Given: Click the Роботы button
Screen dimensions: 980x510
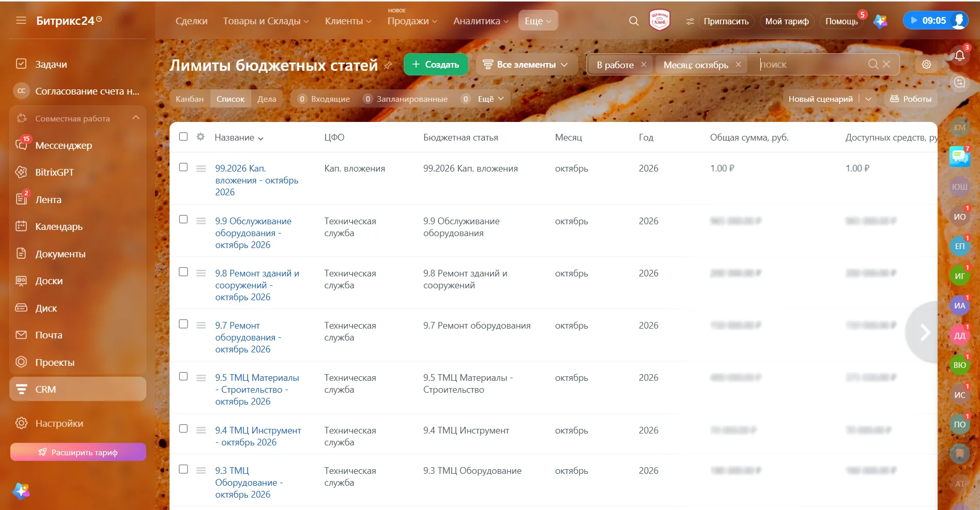Looking at the screenshot, I should [911, 99].
